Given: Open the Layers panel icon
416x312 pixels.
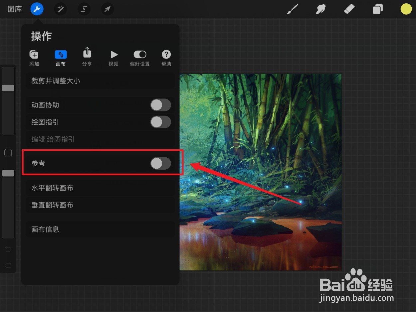Looking at the screenshot, I should tap(378, 9).
